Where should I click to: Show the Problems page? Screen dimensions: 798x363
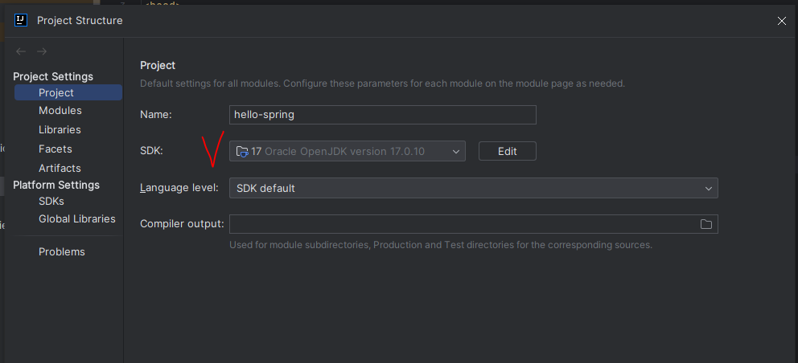62,251
